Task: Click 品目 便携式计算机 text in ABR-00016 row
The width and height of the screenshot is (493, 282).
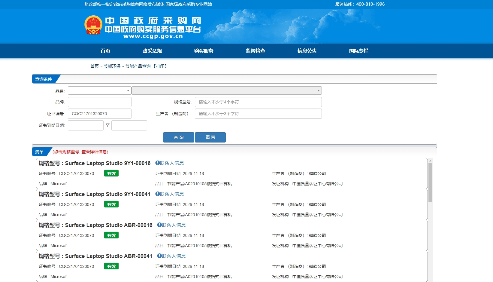Action: pos(194,246)
